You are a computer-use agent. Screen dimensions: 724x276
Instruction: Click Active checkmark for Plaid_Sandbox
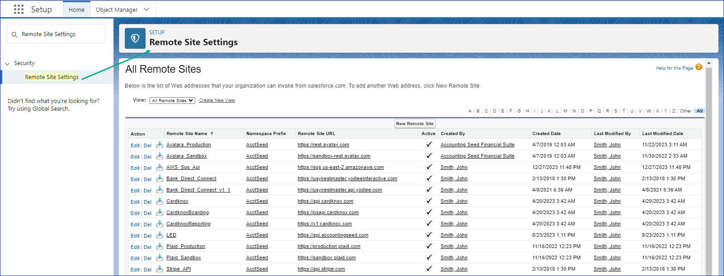coord(429,258)
